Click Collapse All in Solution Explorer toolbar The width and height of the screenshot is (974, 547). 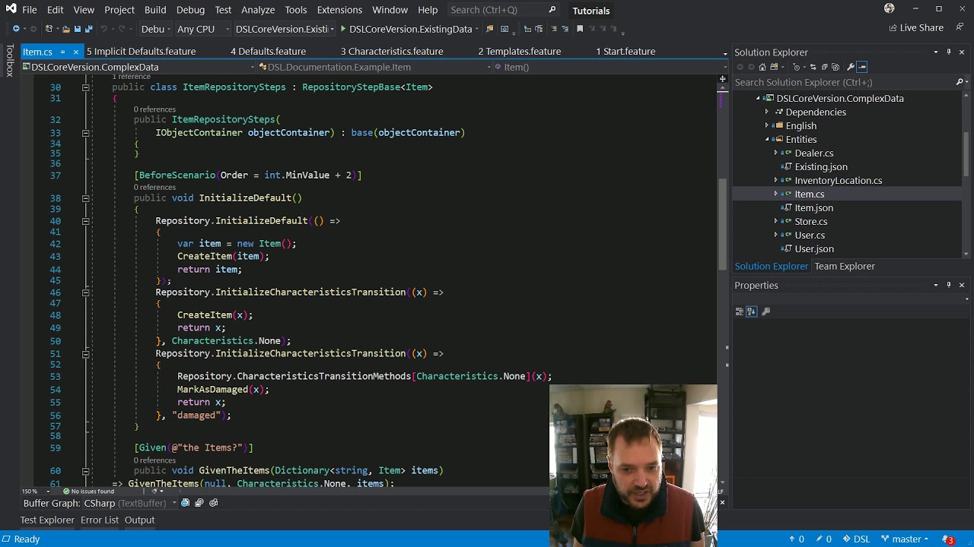tap(824, 67)
